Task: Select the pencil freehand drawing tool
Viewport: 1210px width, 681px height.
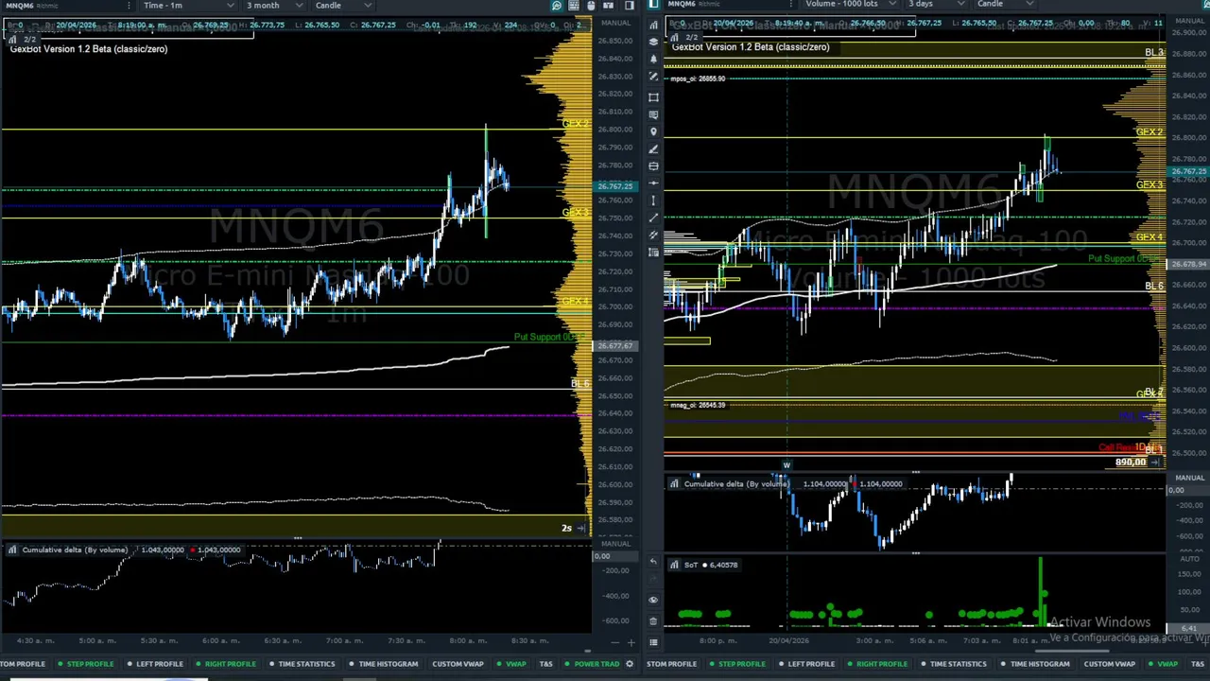Action: 653,148
